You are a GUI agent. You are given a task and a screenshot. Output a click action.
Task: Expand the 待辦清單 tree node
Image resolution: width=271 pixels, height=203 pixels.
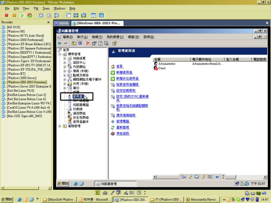[x=65, y=58]
